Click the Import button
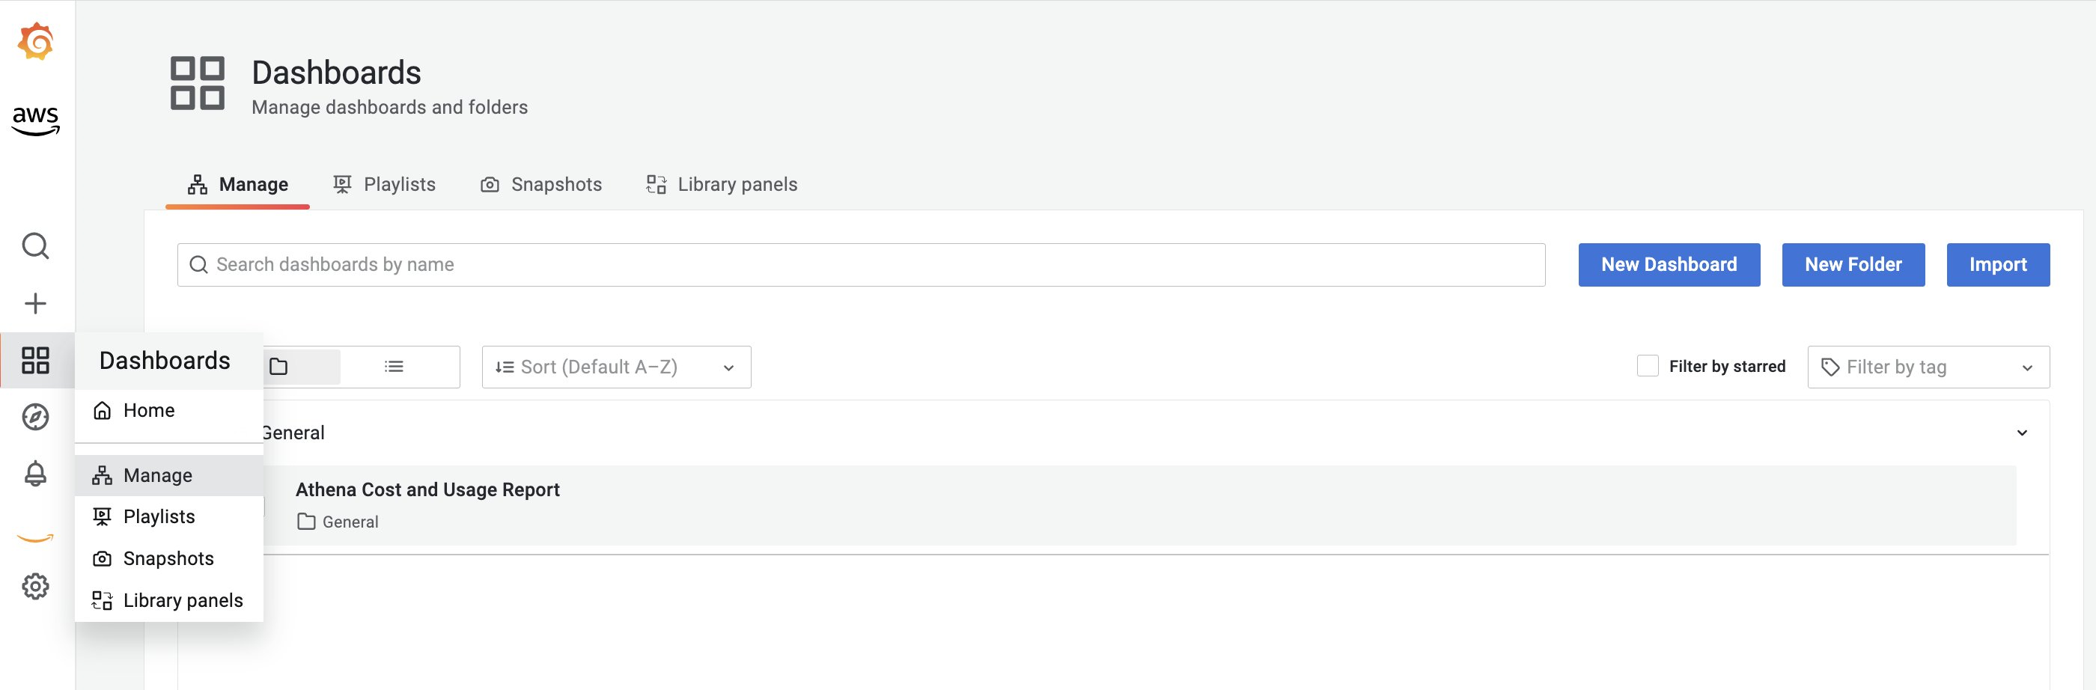 coord(1999,264)
